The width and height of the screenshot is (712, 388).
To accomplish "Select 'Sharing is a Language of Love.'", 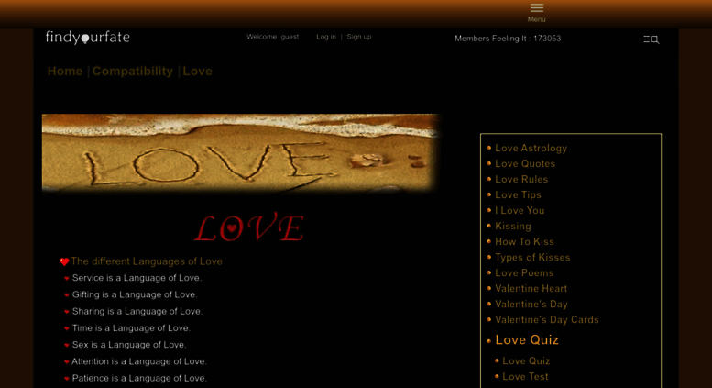I will click(x=137, y=311).
